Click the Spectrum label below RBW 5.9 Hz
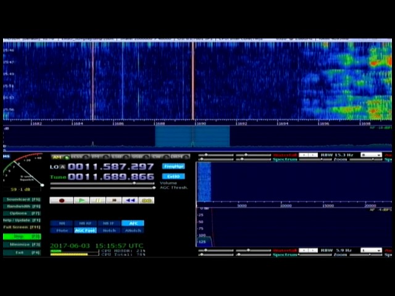Viewport: 395px width, 296px height. coord(285,255)
